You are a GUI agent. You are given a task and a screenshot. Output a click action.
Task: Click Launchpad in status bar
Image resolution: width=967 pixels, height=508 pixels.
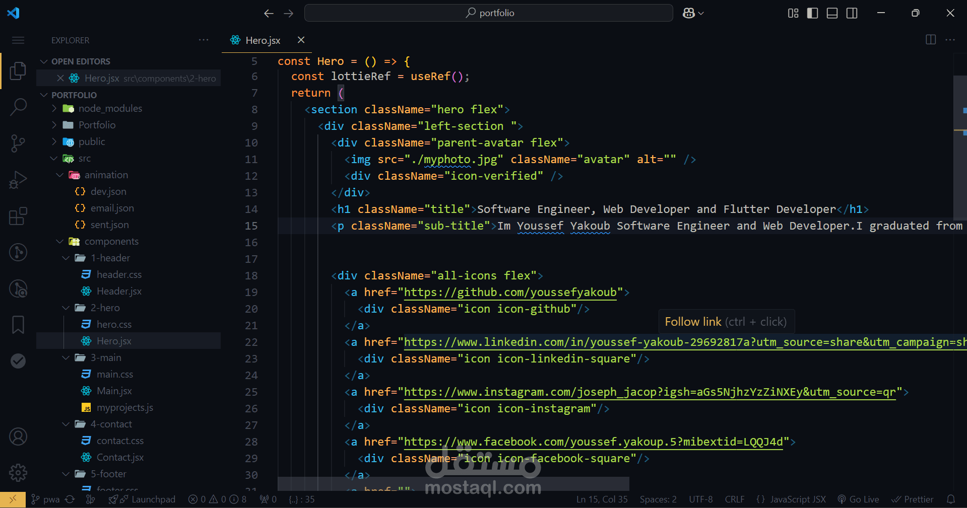tap(143, 499)
